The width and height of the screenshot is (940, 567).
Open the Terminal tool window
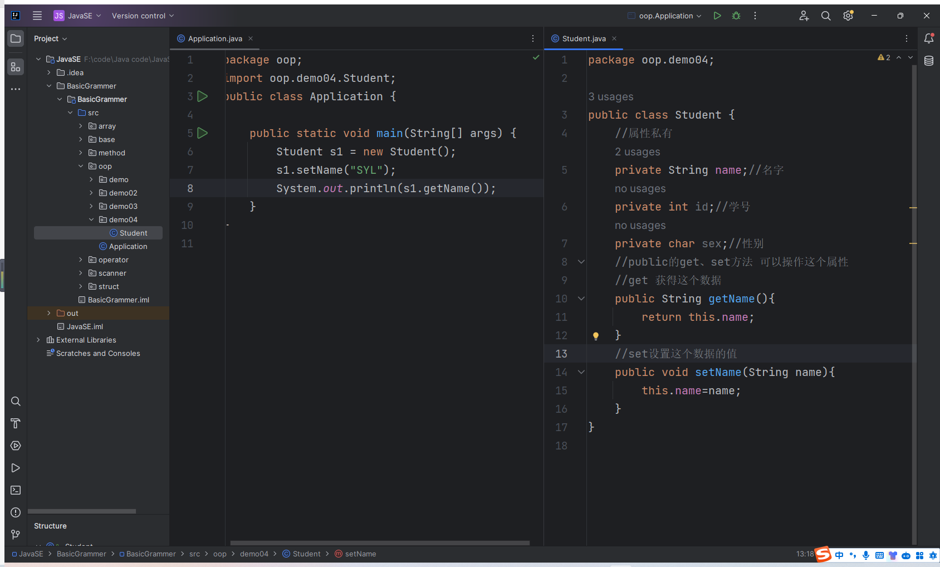pyautogui.click(x=16, y=490)
